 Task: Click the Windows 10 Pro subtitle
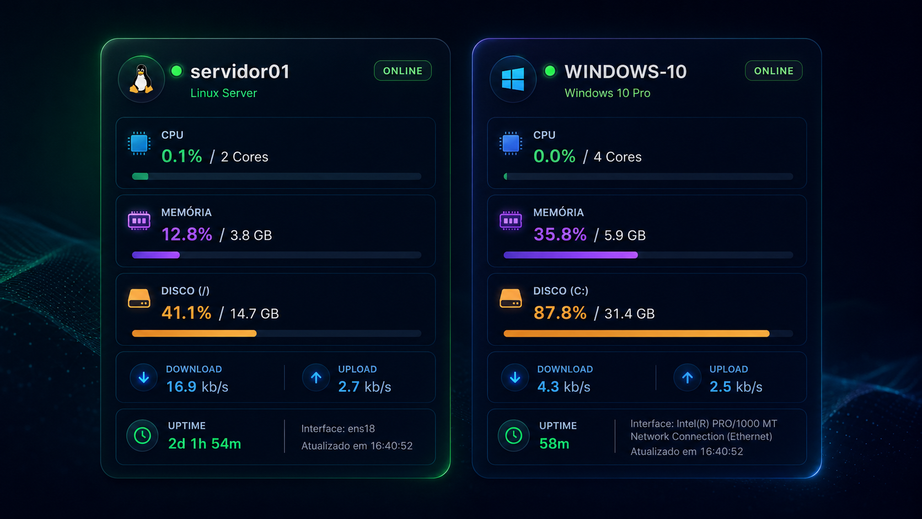pyautogui.click(x=608, y=93)
